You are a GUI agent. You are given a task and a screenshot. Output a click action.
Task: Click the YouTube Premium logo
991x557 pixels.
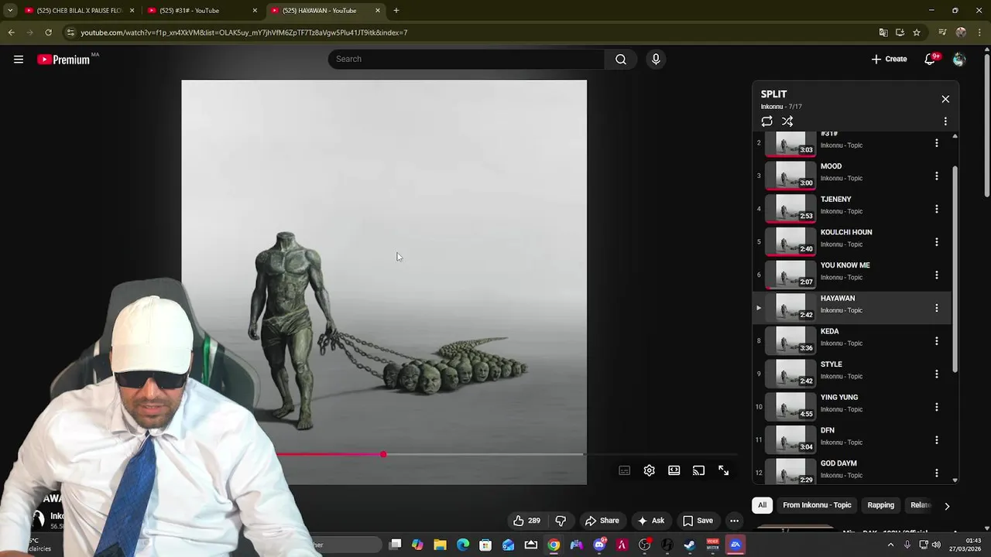coord(63,60)
